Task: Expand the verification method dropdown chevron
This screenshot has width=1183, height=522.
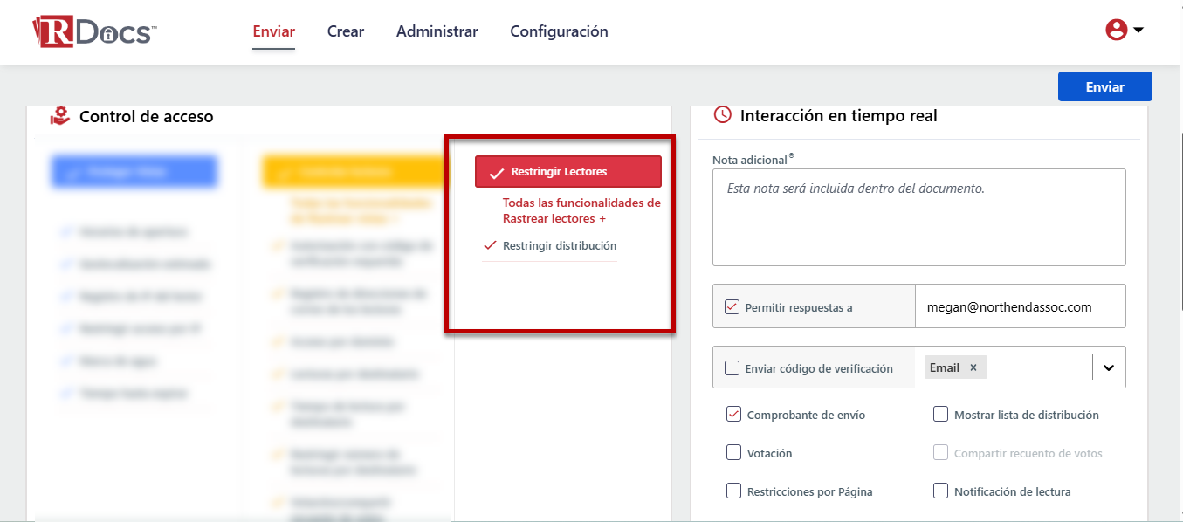Action: tap(1108, 367)
